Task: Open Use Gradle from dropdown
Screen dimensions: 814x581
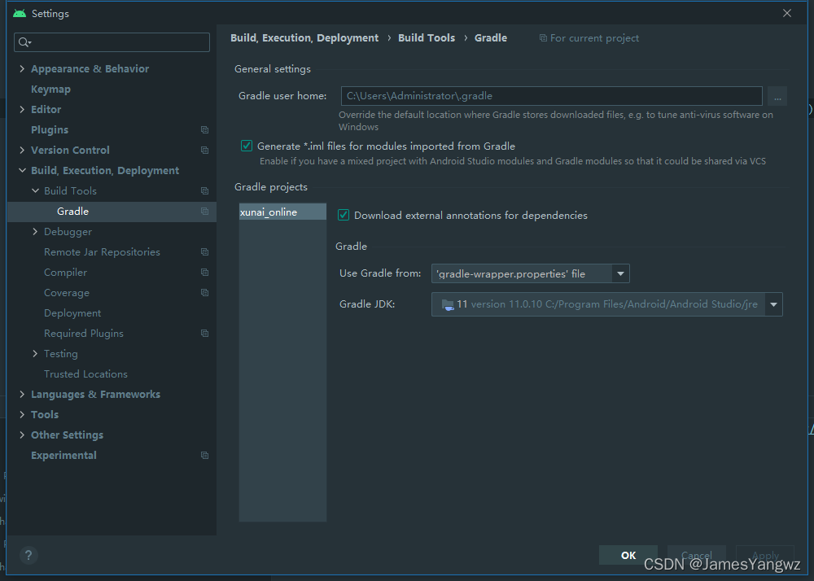Action: [x=620, y=273]
